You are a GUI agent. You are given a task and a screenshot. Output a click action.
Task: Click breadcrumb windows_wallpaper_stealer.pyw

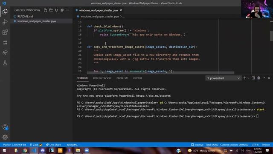[100, 16]
